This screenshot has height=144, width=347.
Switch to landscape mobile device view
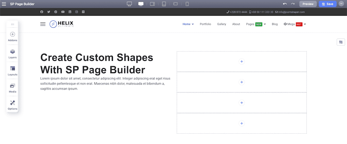coord(176,4)
